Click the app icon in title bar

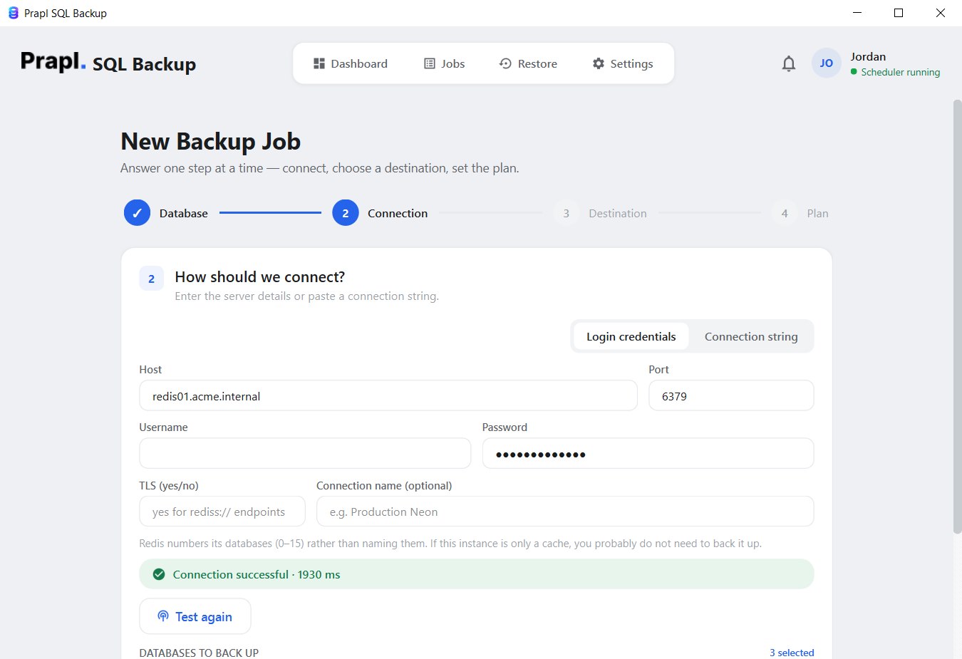click(x=13, y=13)
